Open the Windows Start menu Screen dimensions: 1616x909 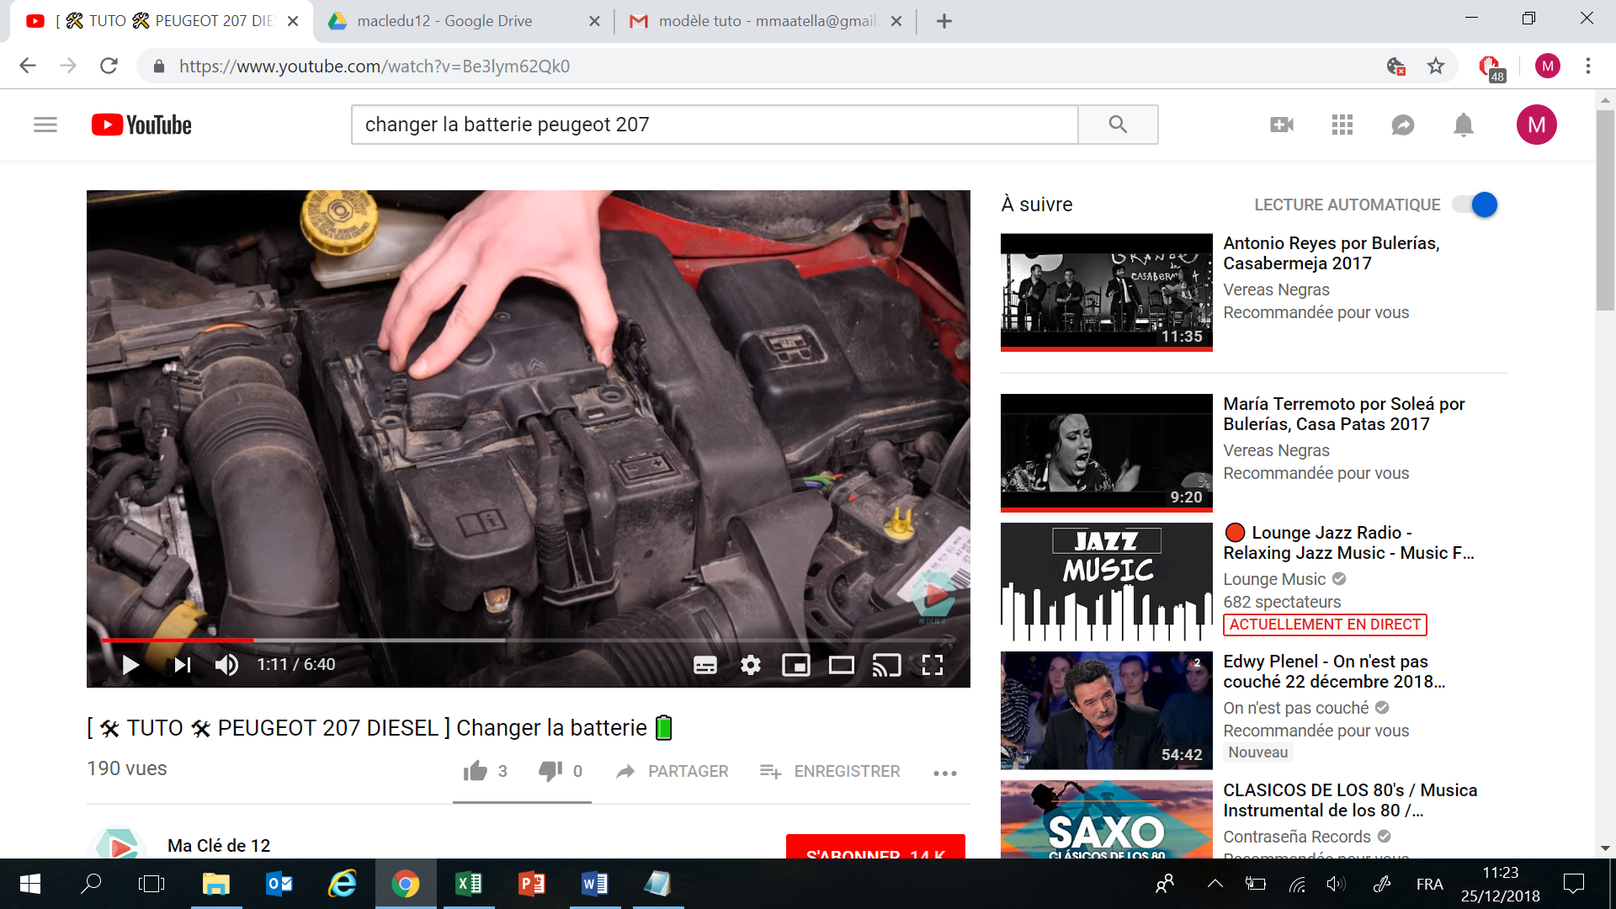tap(30, 884)
